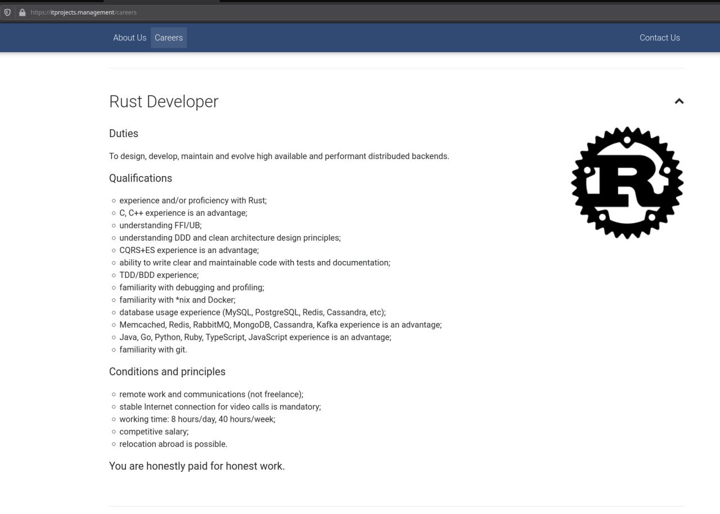Click 'You are honestly paid for honest work.'
720x514 pixels.
tap(197, 466)
